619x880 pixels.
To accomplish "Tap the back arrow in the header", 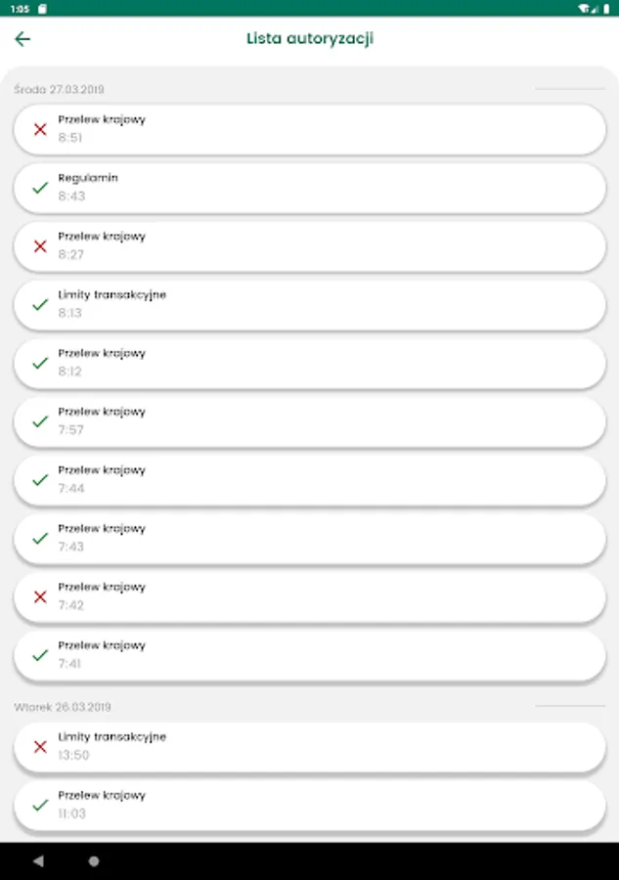I will click(x=22, y=39).
